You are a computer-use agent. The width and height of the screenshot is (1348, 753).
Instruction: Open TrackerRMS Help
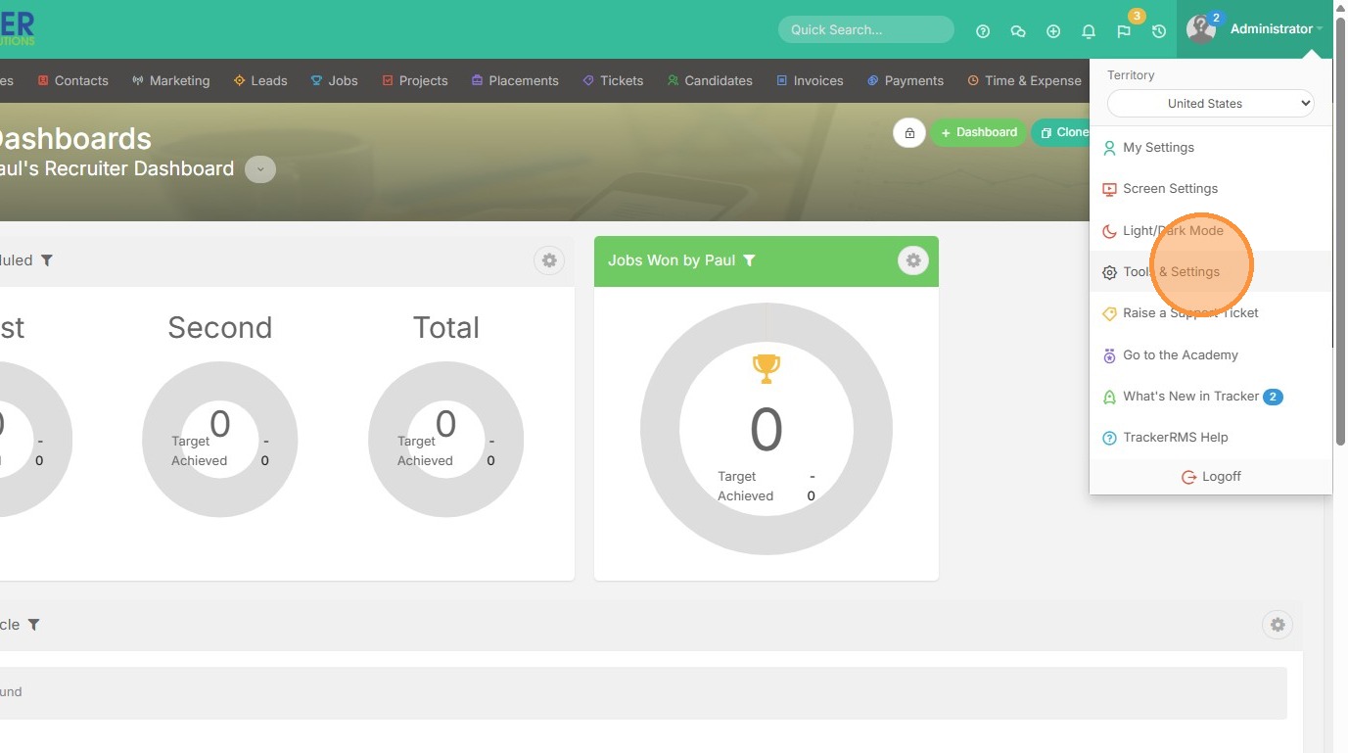click(x=1211, y=438)
